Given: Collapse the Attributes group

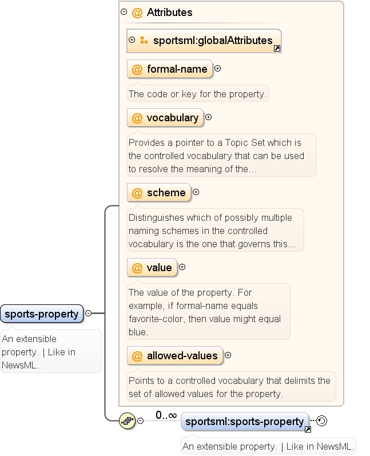Looking at the screenshot, I should point(124,12).
